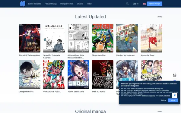Click A Story About A Cat title
Viewport: 181px width, 113px height.
[x=76, y=57]
